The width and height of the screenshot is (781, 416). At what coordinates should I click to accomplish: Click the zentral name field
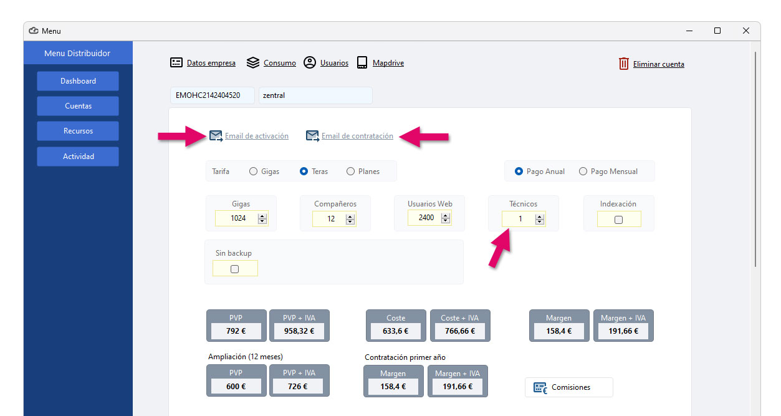(x=315, y=95)
